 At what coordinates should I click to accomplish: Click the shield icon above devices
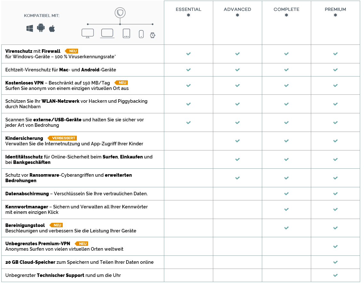tap(120, 13)
